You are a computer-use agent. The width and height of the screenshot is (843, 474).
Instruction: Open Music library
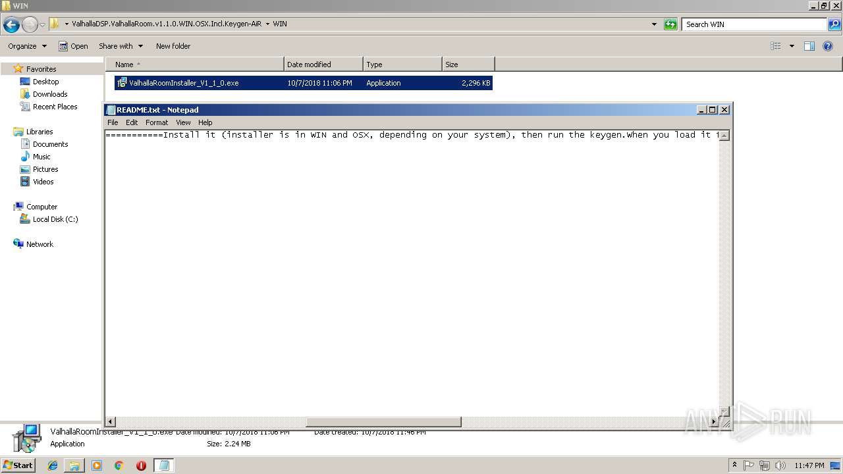[x=41, y=157]
